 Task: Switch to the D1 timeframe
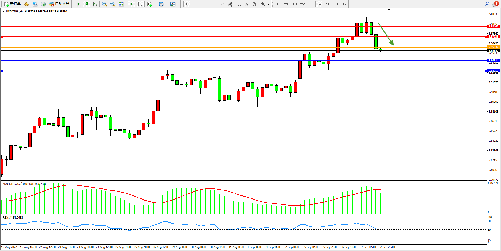pos(327,4)
